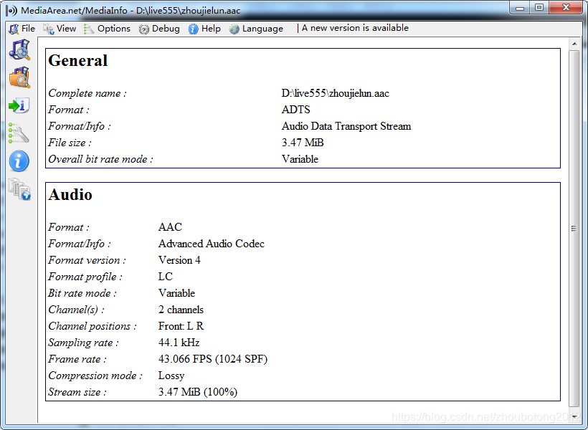Click the Open File toolbar icon
The height and width of the screenshot is (430, 588).
pos(19,50)
